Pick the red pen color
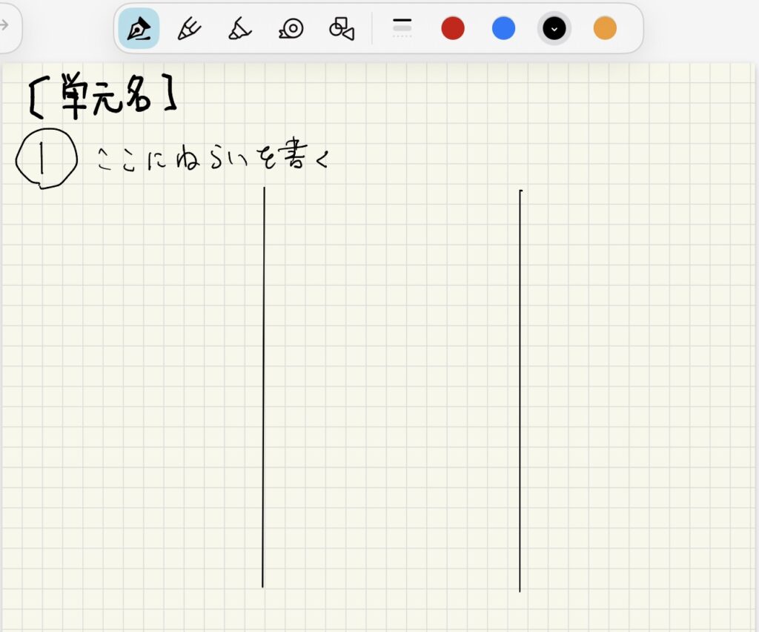The height and width of the screenshot is (632, 759). point(453,29)
